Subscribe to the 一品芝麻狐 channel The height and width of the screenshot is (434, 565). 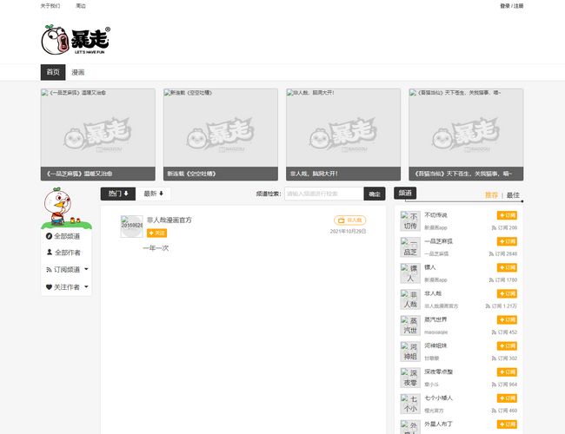[x=508, y=241]
